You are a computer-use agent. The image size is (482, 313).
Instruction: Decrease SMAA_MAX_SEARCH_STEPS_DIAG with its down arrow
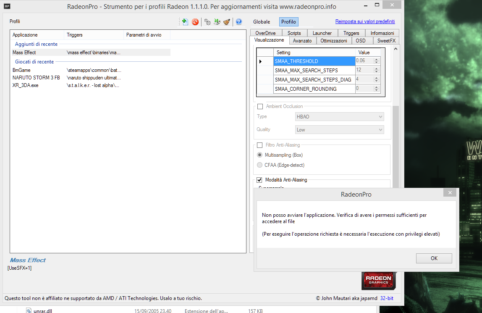pos(376,81)
